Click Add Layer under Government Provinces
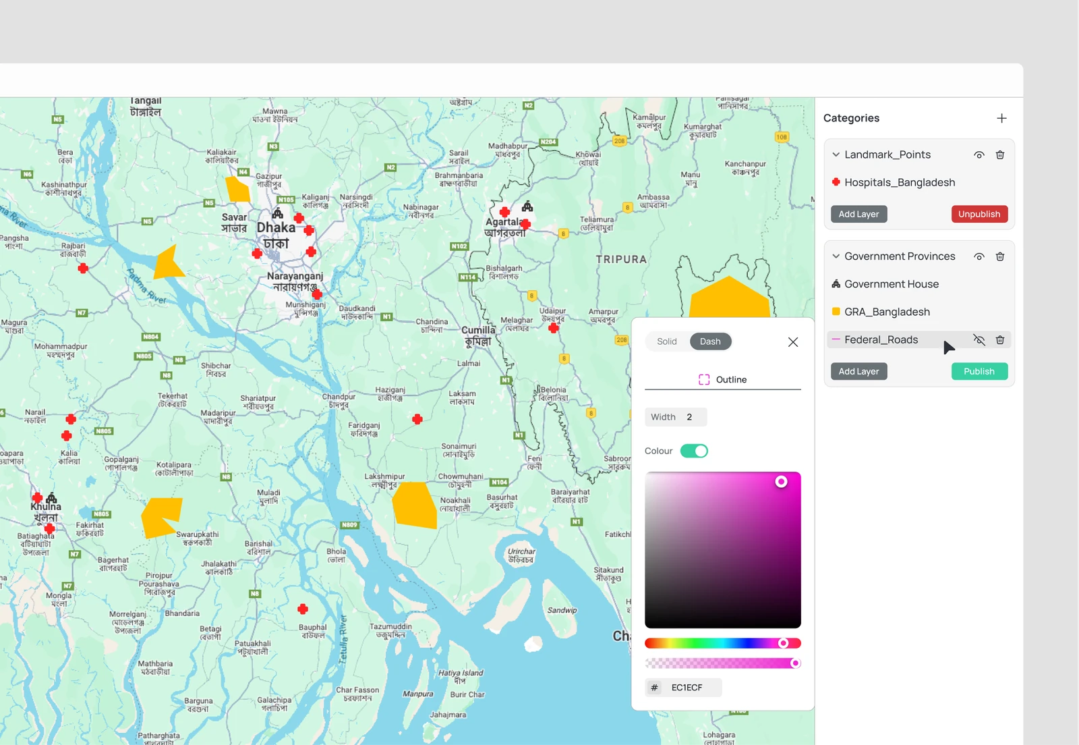The width and height of the screenshot is (1079, 745). [x=859, y=371]
